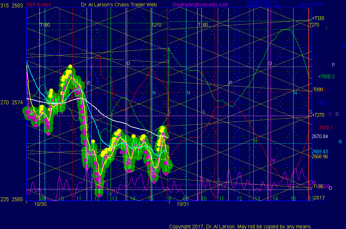
Task: Click the "-T135" line label
Action: point(317,186)
